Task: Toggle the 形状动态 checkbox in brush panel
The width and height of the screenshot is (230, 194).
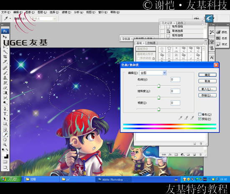Action: coord(138,58)
